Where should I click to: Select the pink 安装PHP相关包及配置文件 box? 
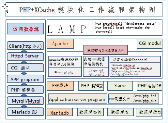pos(105,50)
